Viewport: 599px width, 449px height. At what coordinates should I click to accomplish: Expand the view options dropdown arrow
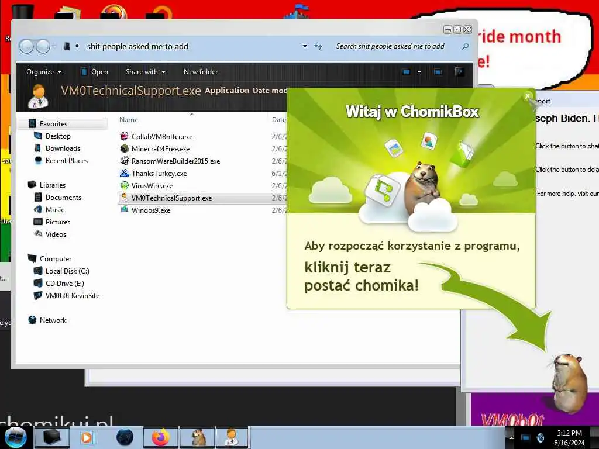coord(419,72)
